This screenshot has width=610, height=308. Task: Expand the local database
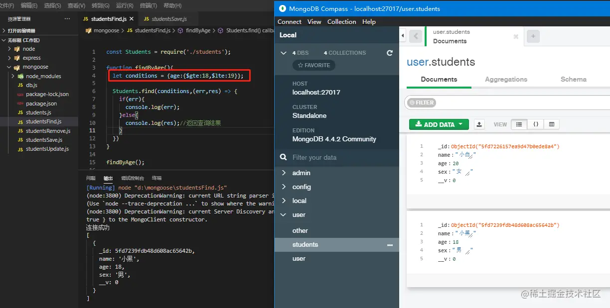284,201
